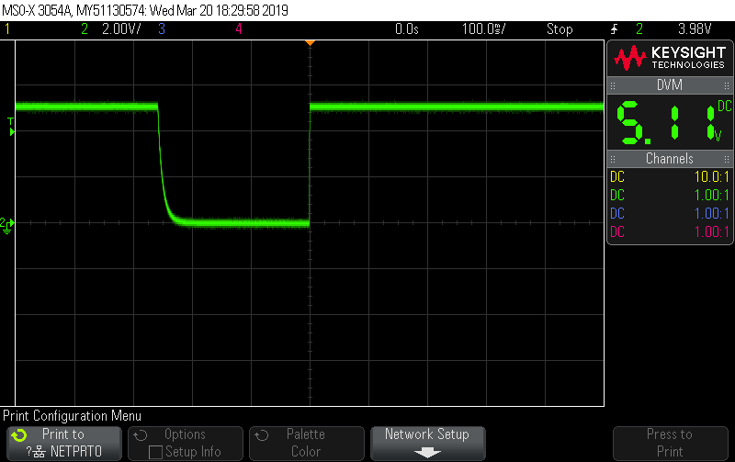Image resolution: width=735 pixels, height=462 pixels.
Task: Click the orange trigger position marker at top
Action: (x=310, y=42)
